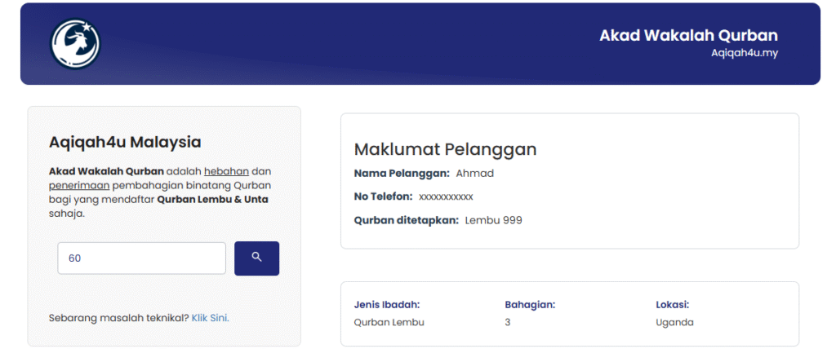Click the "Jenis Ibadah:" label

point(387,304)
